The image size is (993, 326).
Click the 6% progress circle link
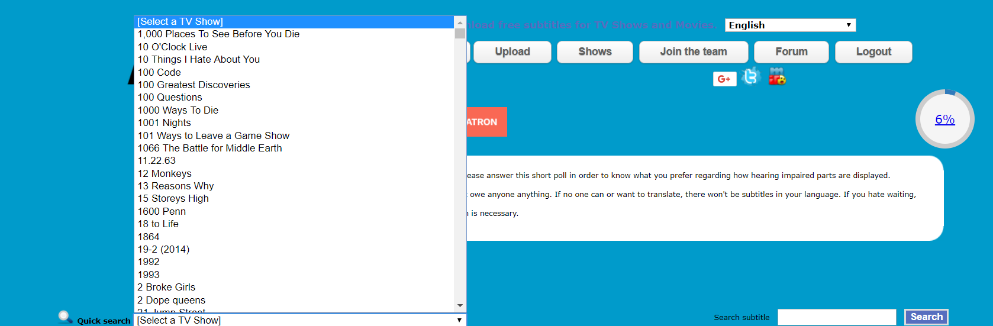[944, 120]
